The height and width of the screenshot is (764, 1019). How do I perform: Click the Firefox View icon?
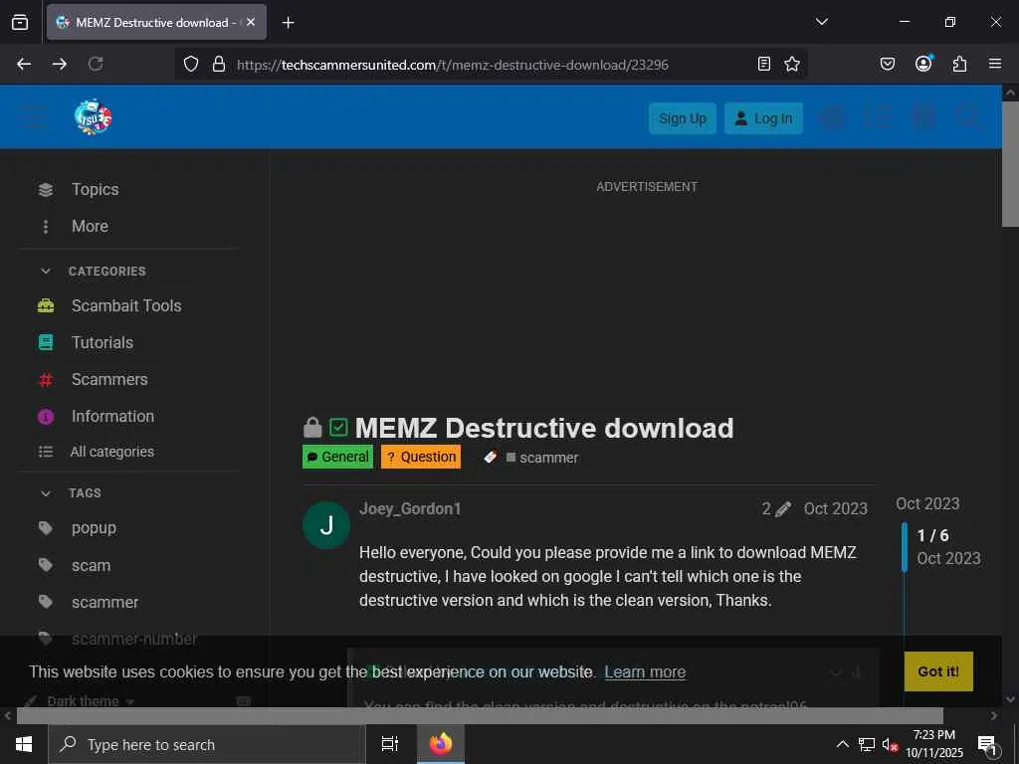tap(20, 22)
